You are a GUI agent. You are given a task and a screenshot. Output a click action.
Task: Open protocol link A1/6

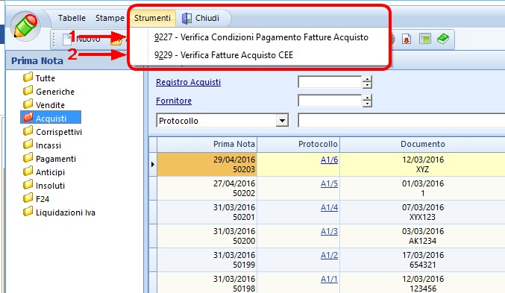pyautogui.click(x=329, y=160)
